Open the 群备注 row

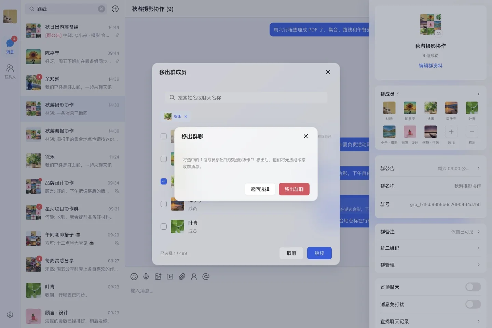tap(430, 232)
